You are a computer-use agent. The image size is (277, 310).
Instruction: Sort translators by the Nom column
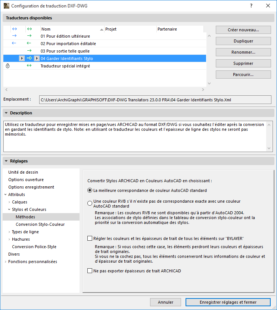click(72, 29)
